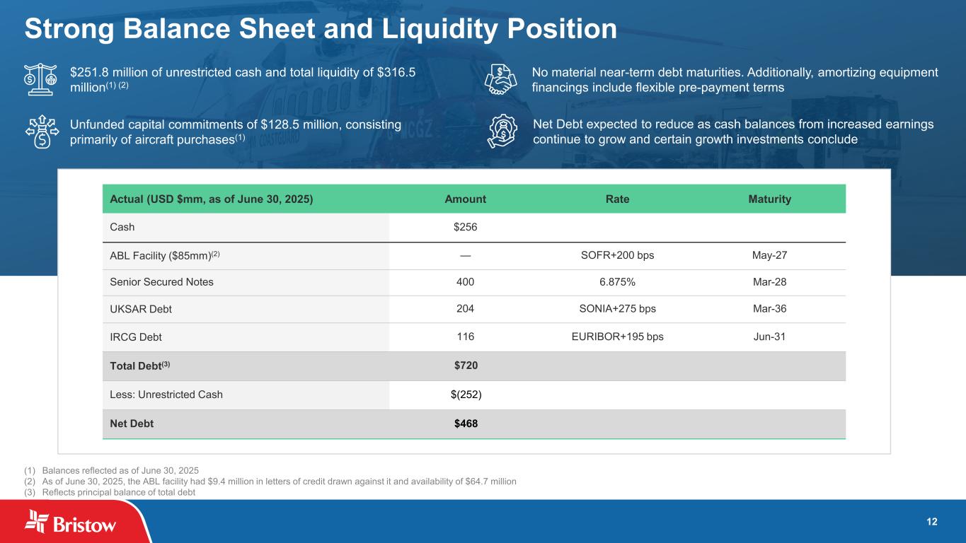Image resolution: width=966 pixels, height=543 pixels.
Task: Click the Less: Unrestricted Cash label
Action: point(166,395)
